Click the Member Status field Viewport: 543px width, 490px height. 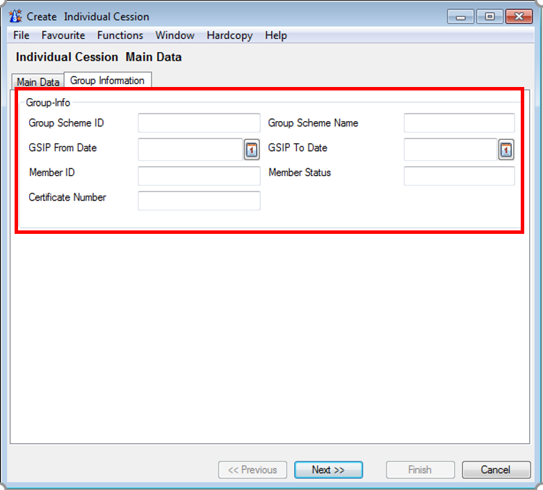click(459, 176)
